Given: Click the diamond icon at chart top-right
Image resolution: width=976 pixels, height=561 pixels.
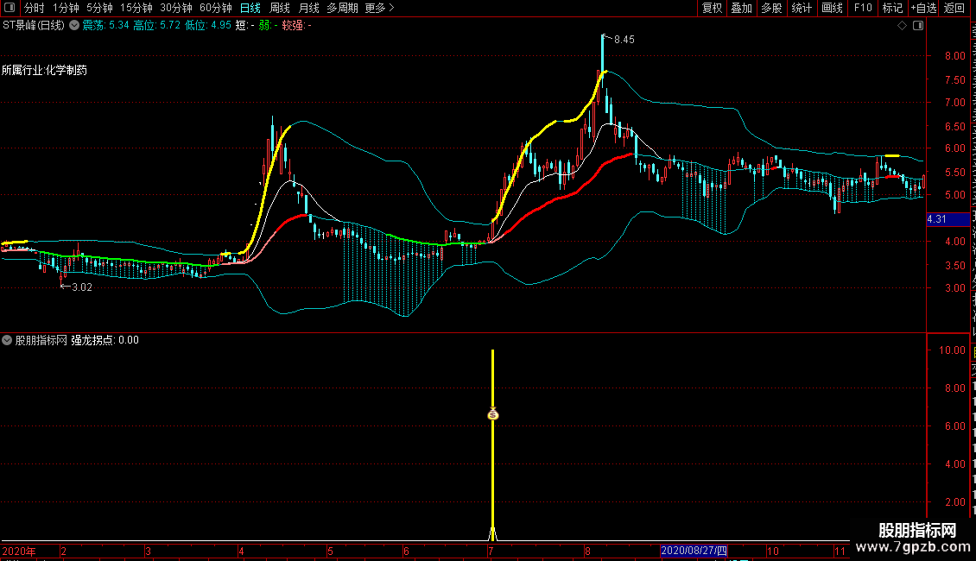Looking at the screenshot, I should [x=903, y=26].
